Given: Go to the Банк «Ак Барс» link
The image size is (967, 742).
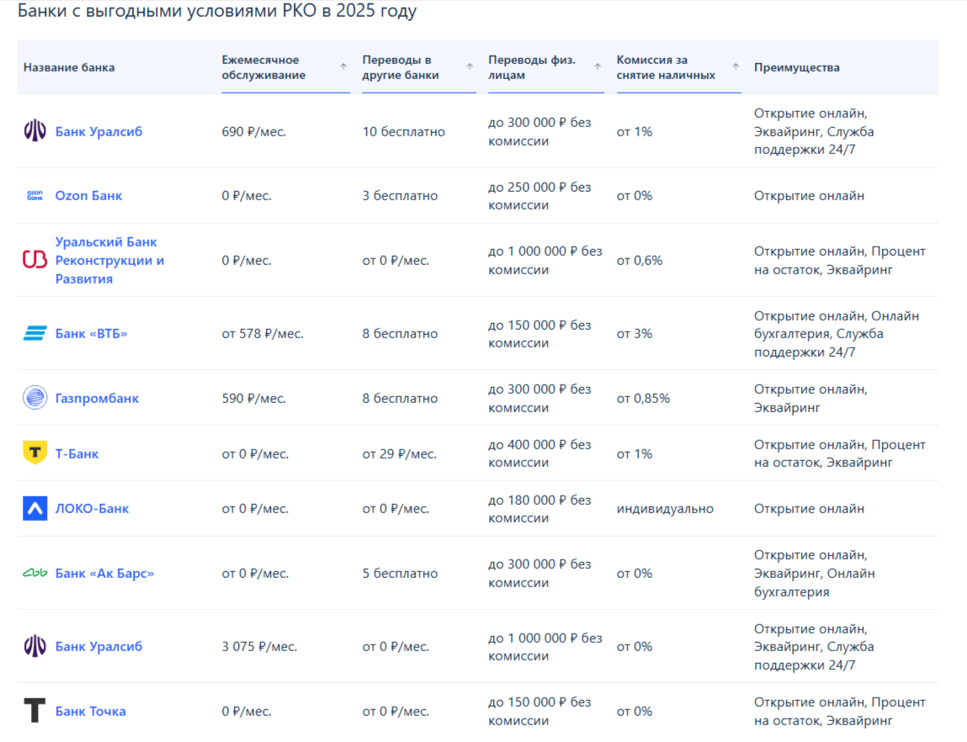Looking at the screenshot, I should tap(105, 573).
